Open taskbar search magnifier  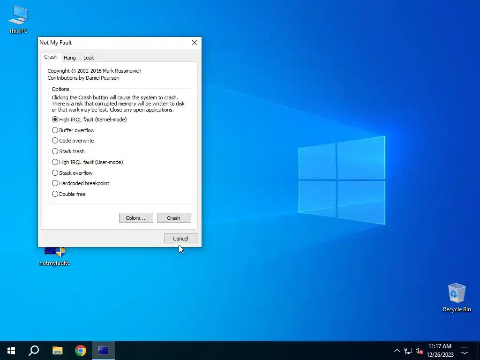coord(34,351)
